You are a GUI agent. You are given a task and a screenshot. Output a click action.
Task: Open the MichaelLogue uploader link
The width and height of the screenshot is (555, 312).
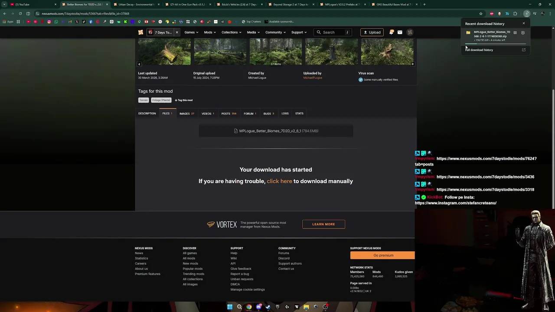[313, 78]
